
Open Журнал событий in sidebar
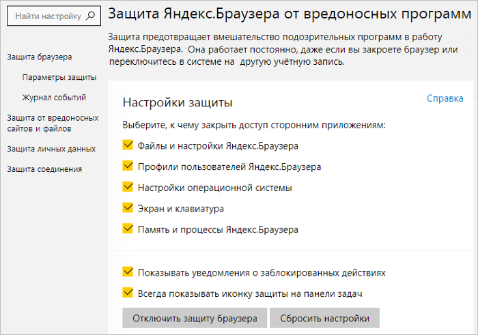pos(54,98)
